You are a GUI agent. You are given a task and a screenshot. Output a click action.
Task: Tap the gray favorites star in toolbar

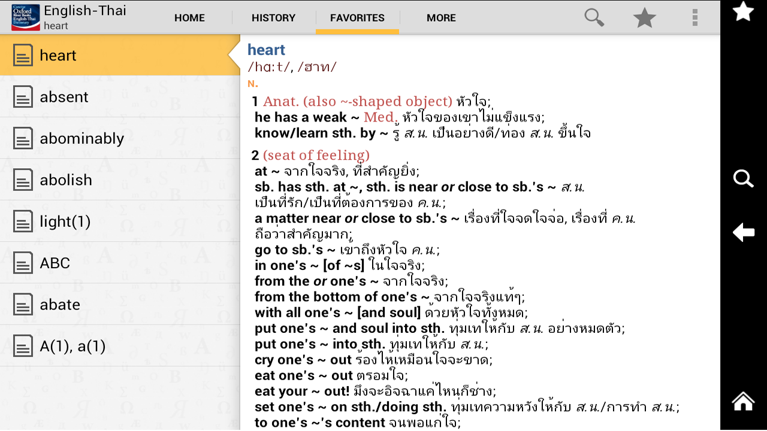pos(645,18)
